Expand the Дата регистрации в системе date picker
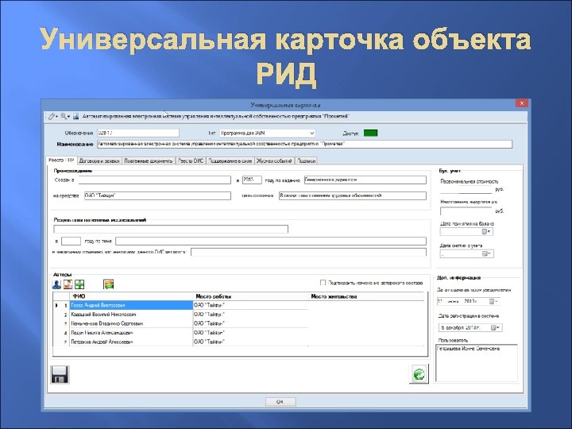572x429 pixels. click(x=496, y=327)
